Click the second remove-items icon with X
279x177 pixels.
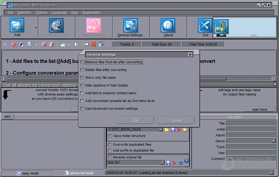(52, 44)
